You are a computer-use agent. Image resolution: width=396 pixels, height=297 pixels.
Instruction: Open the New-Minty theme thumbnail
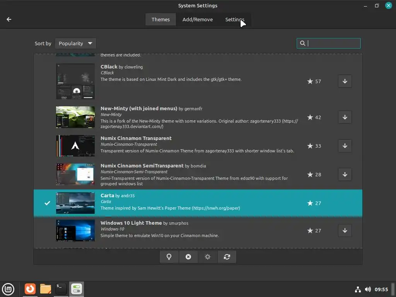(75, 117)
